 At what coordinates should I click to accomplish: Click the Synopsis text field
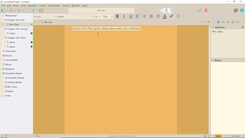coord(228,43)
